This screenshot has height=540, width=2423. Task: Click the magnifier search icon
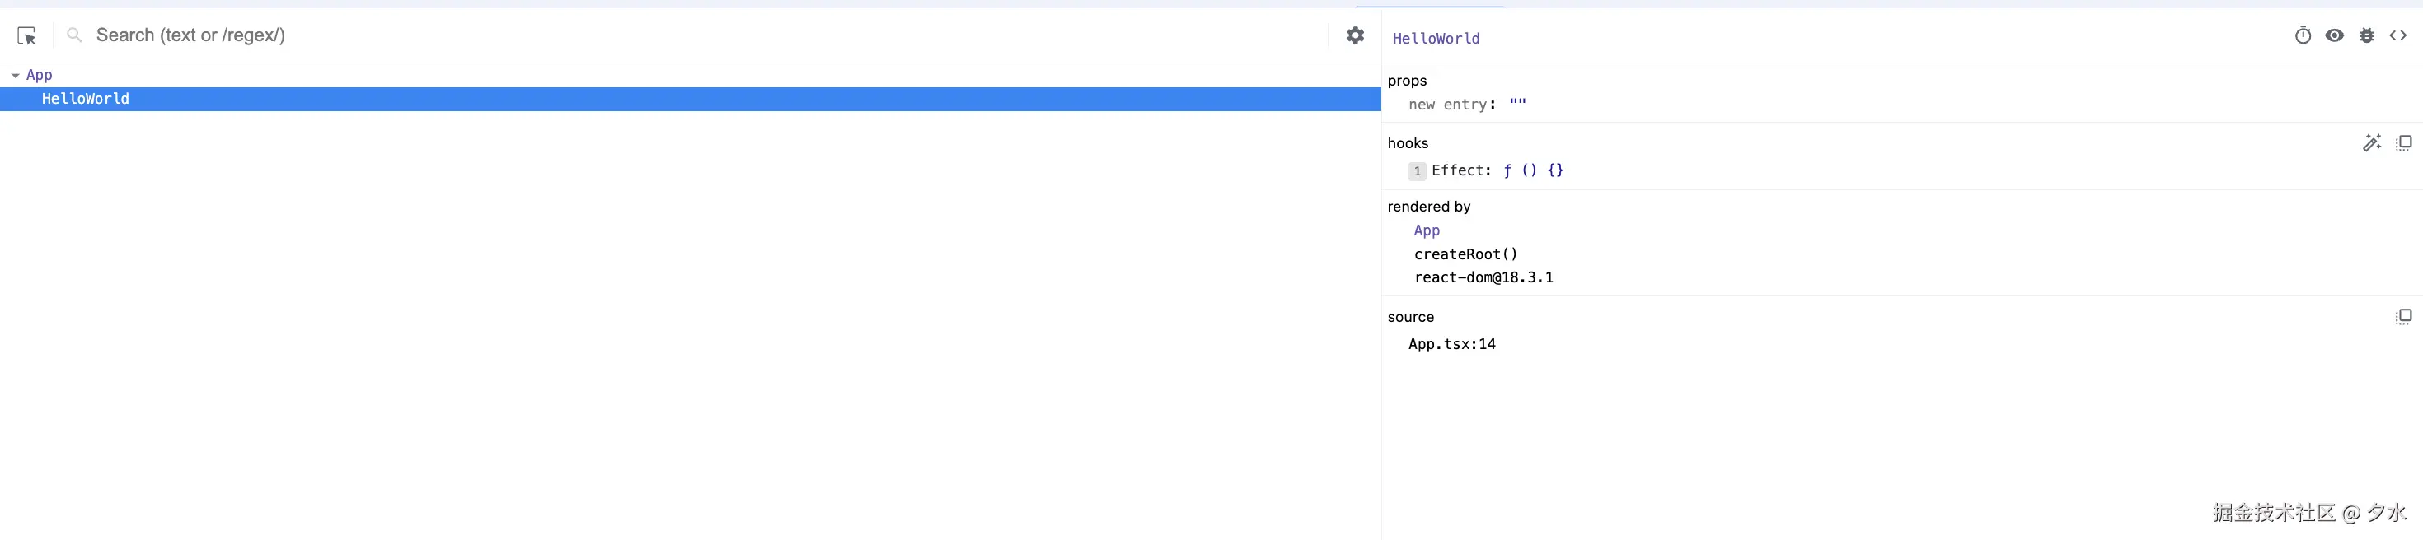(x=74, y=35)
